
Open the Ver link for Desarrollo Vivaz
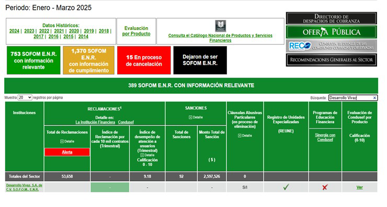click(360, 188)
